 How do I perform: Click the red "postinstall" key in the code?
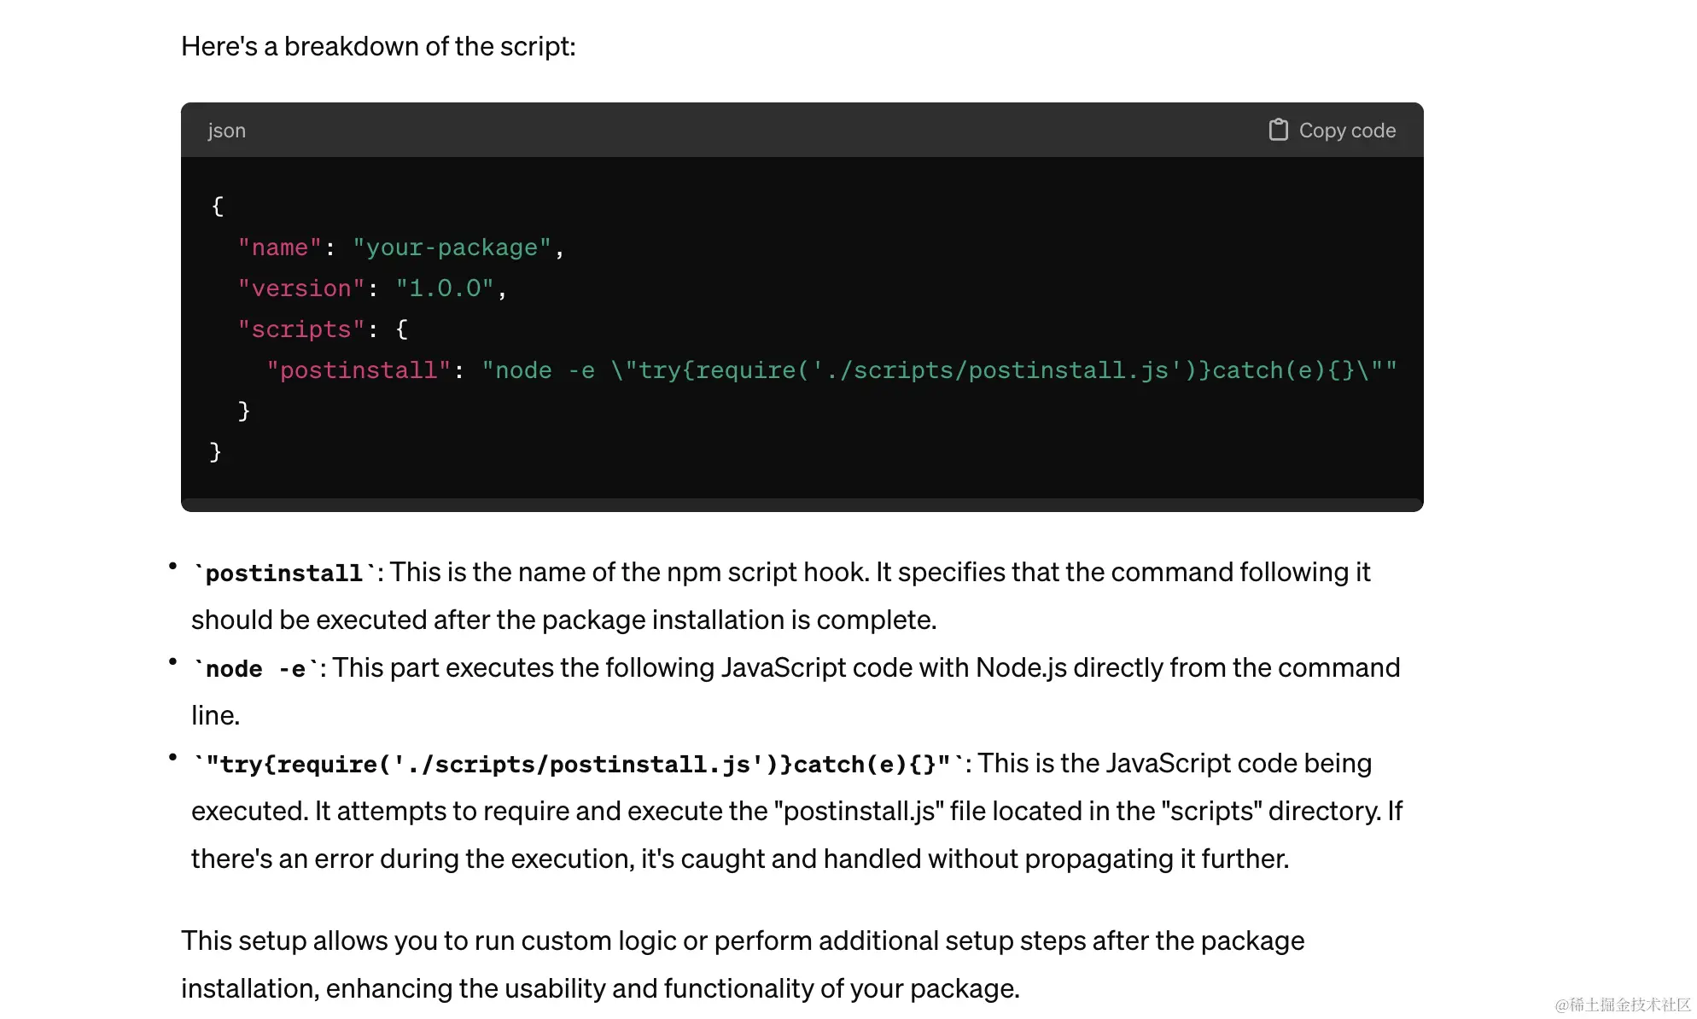tap(358, 370)
